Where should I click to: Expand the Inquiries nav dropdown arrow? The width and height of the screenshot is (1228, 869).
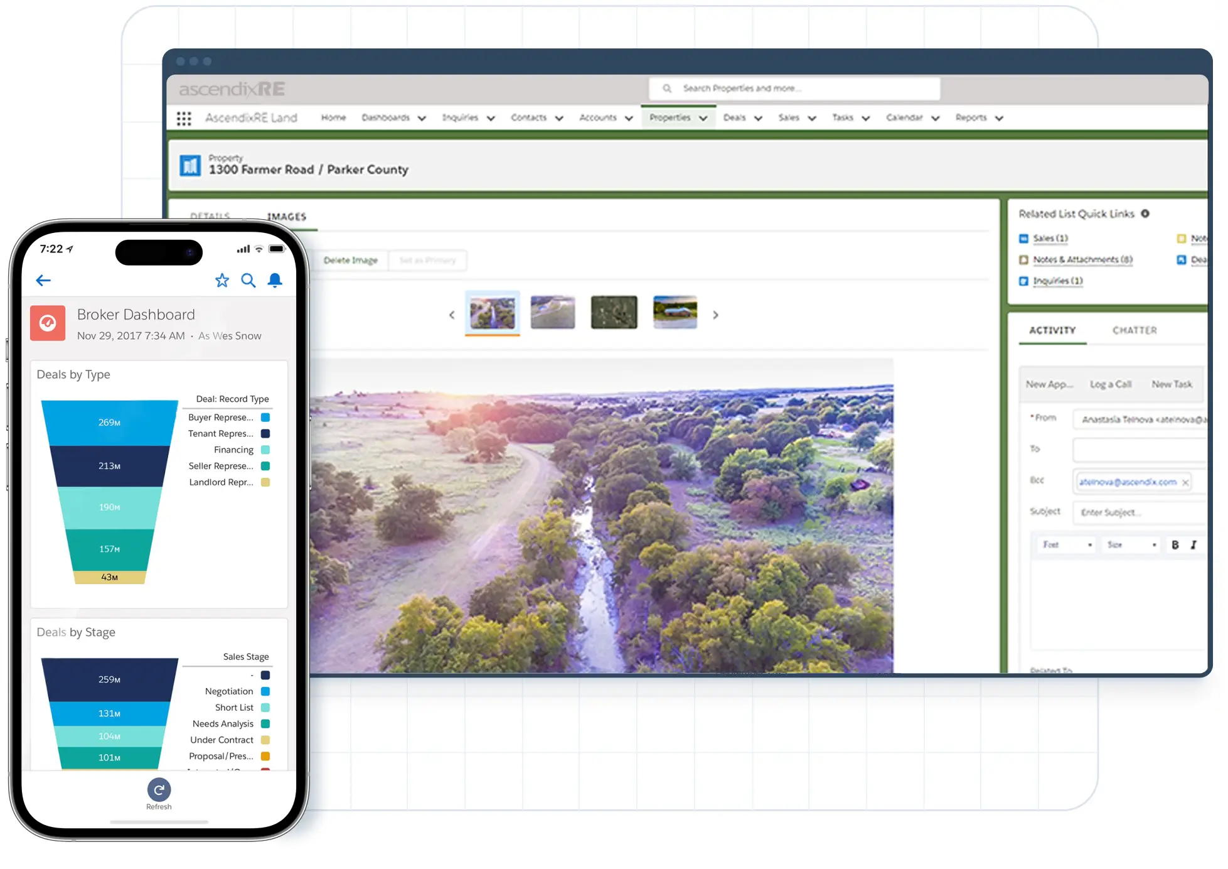click(491, 118)
